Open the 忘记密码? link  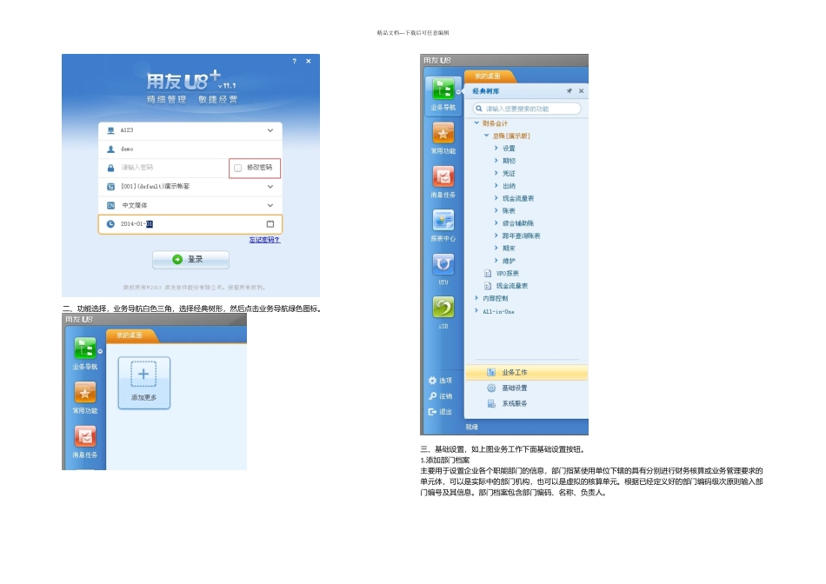click(264, 240)
